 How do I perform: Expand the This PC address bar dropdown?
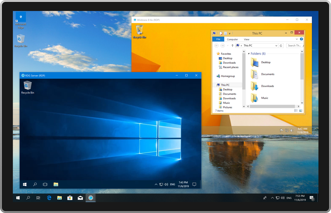[276, 45]
